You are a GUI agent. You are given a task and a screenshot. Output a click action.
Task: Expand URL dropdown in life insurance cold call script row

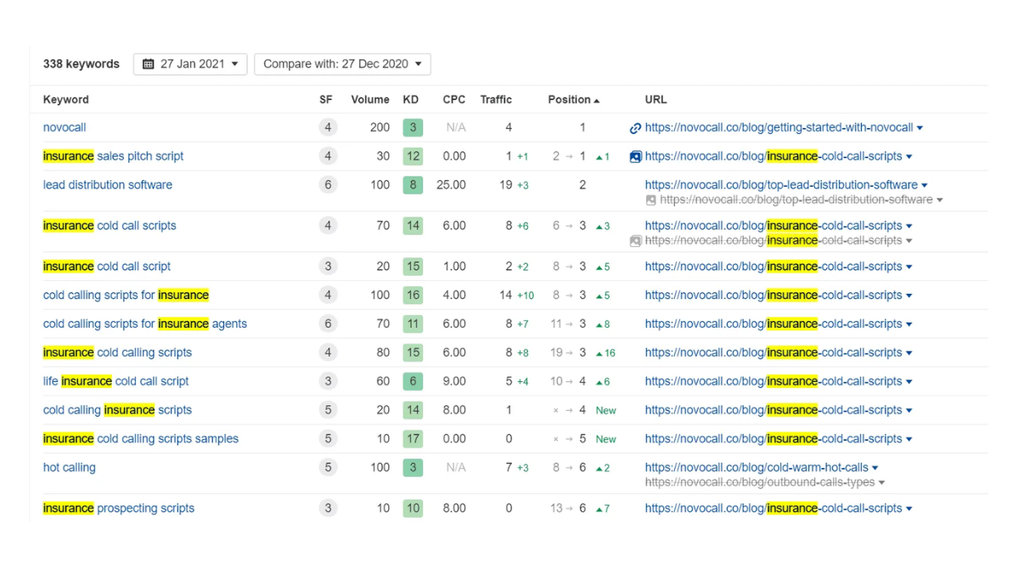tap(909, 382)
